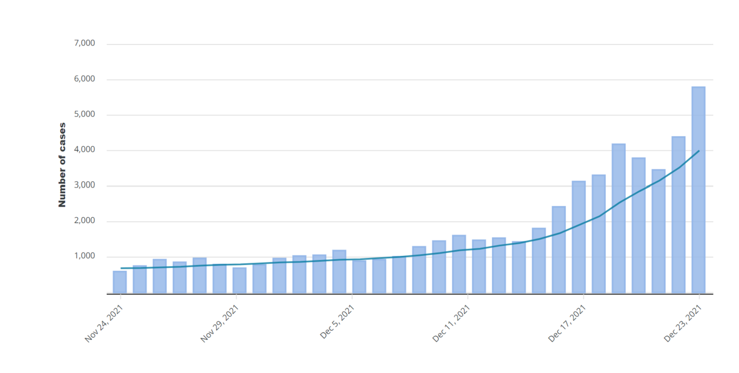This screenshot has height=373, width=739.
Task: Select the 4,000 y-axis label
Action: click(84, 150)
